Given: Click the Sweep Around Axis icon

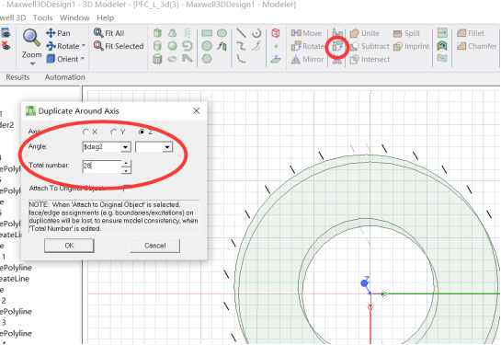Looking at the screenshot, I should (442, 46).
